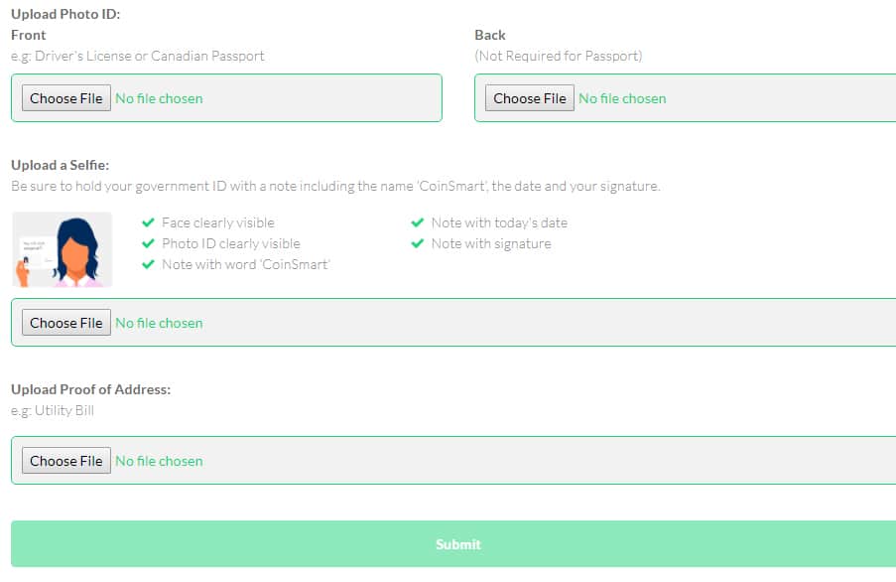Viewport: 896px width, 582px height.
Task: Click the 'Upload a Selfie:' heading
Action: [x=60, y=165]
